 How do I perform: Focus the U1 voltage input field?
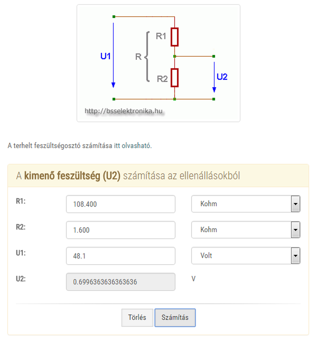pos(120,256)
